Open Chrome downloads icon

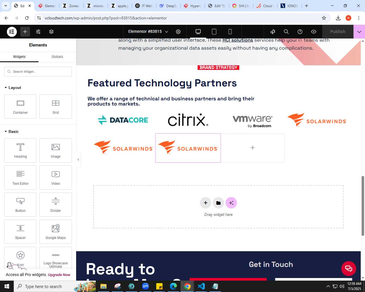coord(338,18)
